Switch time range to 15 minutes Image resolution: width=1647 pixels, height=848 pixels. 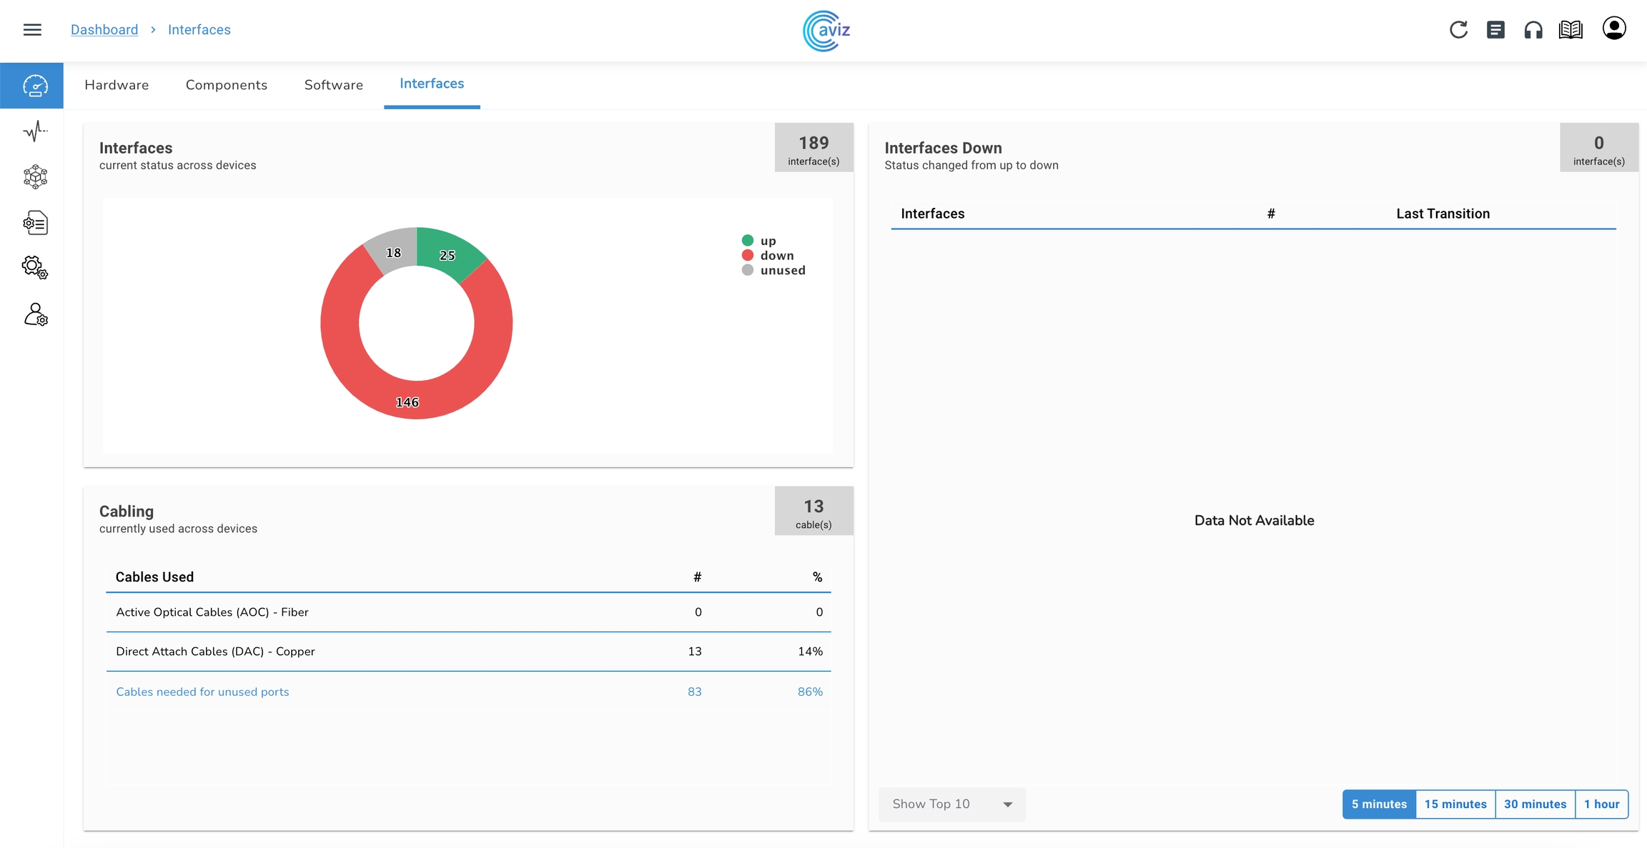click(x=1455, y=804)
